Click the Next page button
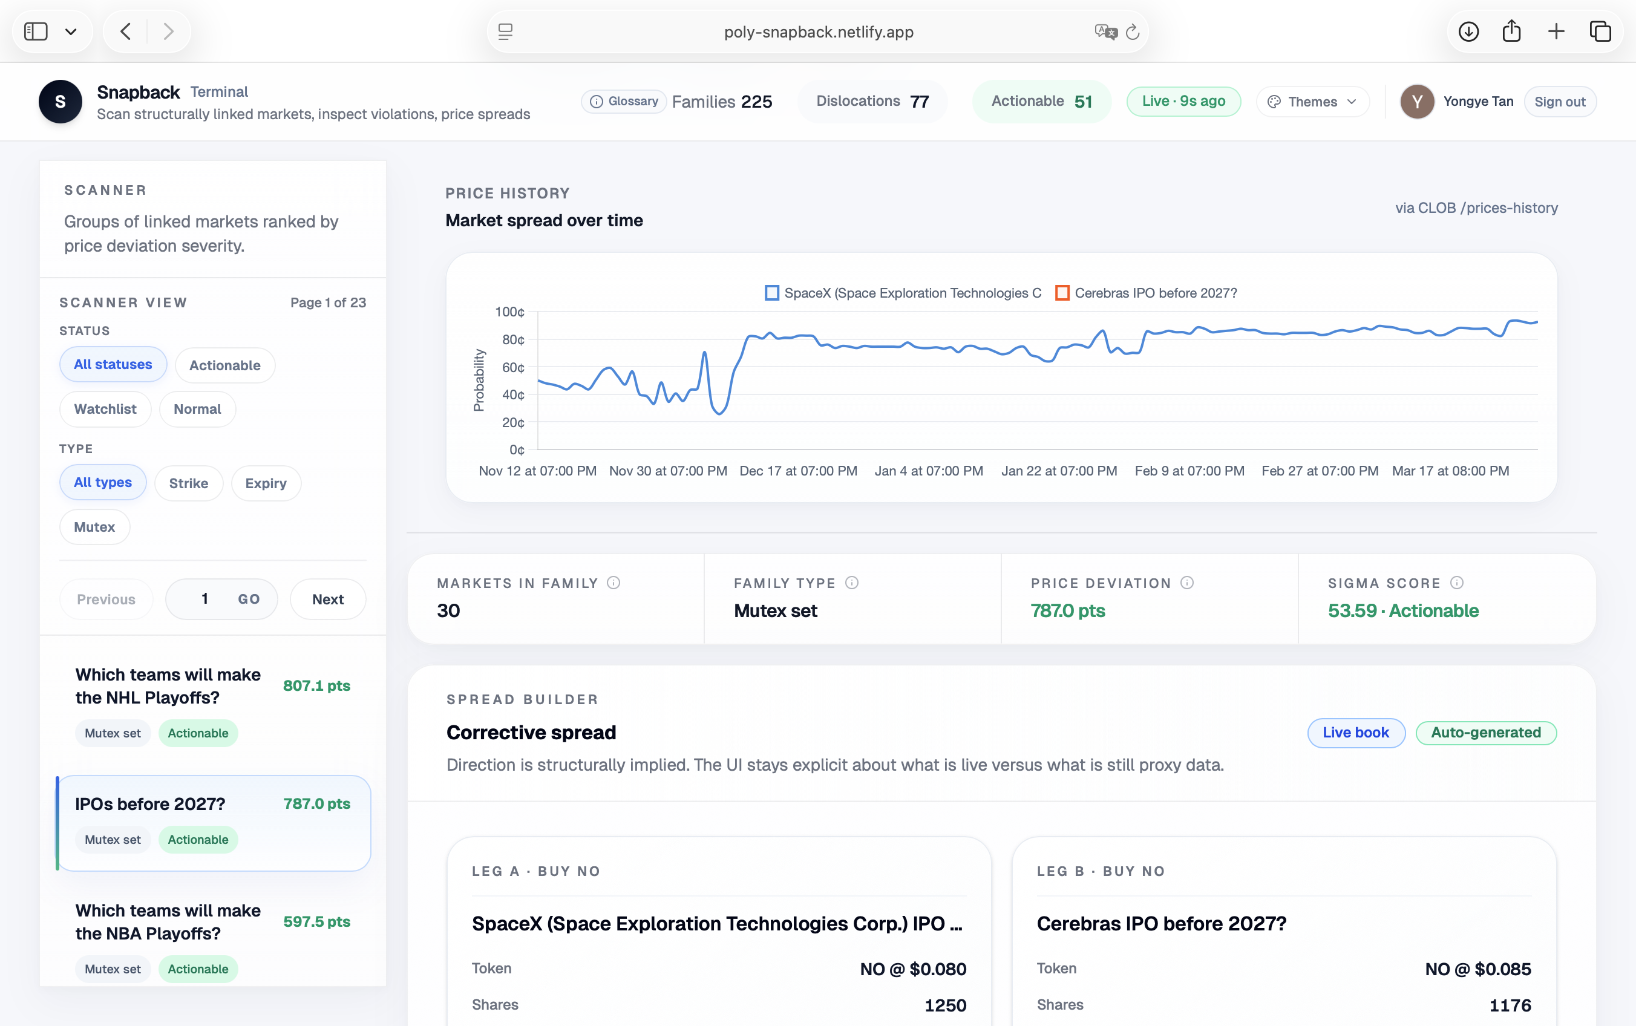 (328, 599)
